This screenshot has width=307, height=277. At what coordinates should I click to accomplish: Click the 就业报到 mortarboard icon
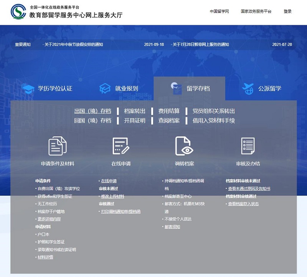pos(105,89)
